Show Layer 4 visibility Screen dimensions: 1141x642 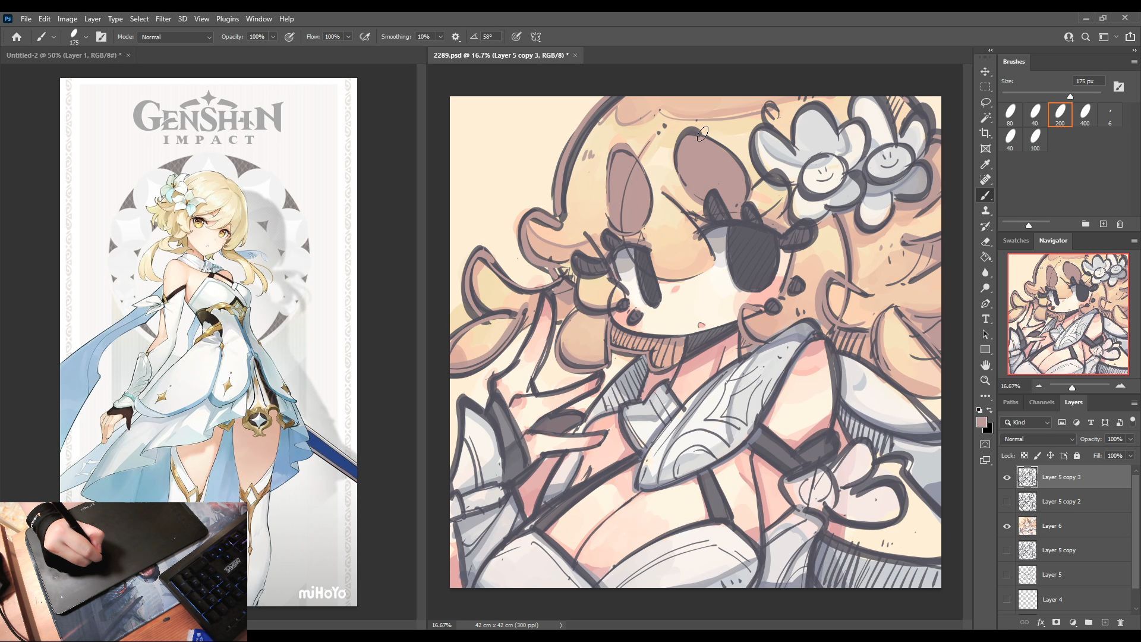1007,599
